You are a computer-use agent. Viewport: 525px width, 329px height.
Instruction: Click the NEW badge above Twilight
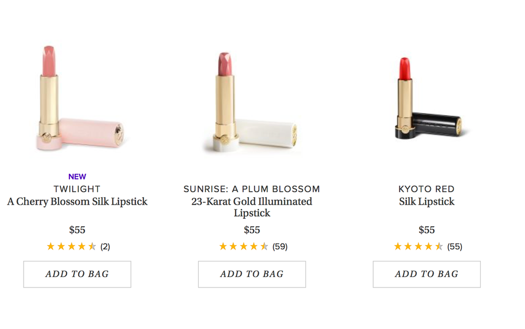(77, 177)
